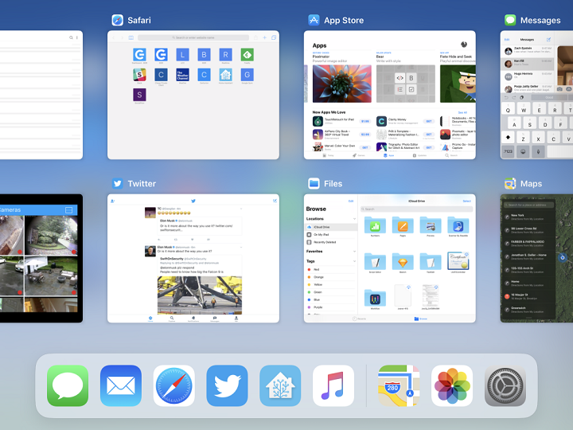The width and height of the screenshot is (573, 430).
Task: Collapse the Tags section in Files
Action: (354, 261)
